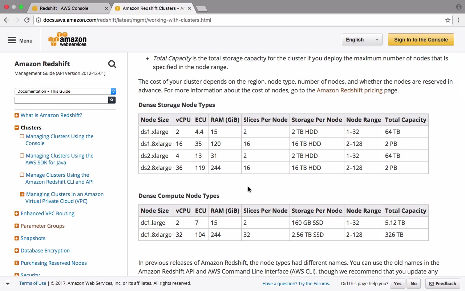465x291 pixels.
Task: Open the English language dropdown
Action: pyautogui.click(x=362, y=40)
